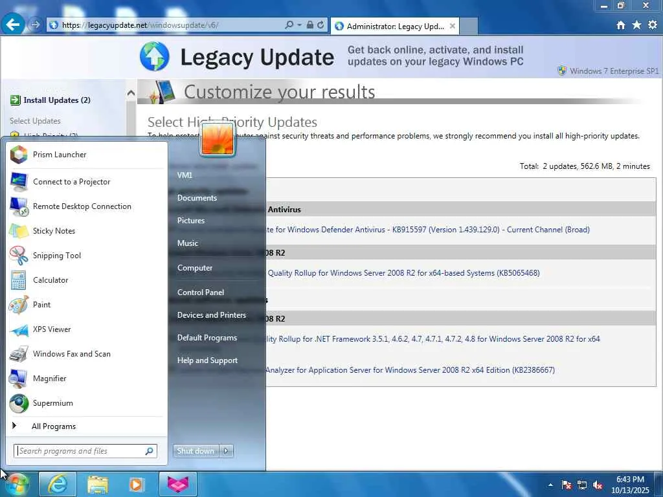Open Pictures from Start menu

click(191, 221)
